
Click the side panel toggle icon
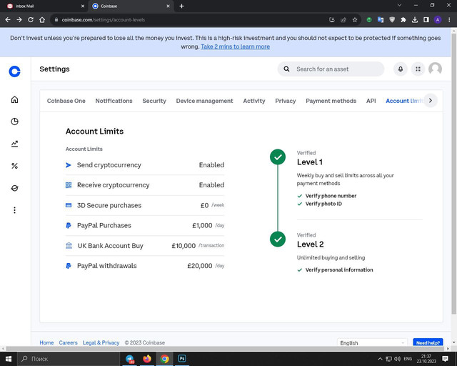pos(426,20)
